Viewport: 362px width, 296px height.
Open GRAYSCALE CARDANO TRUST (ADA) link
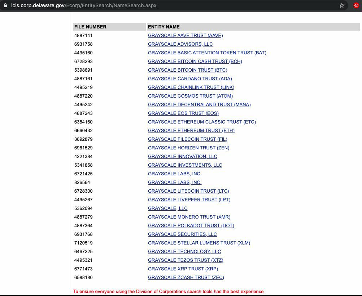[x=190, y=79]
